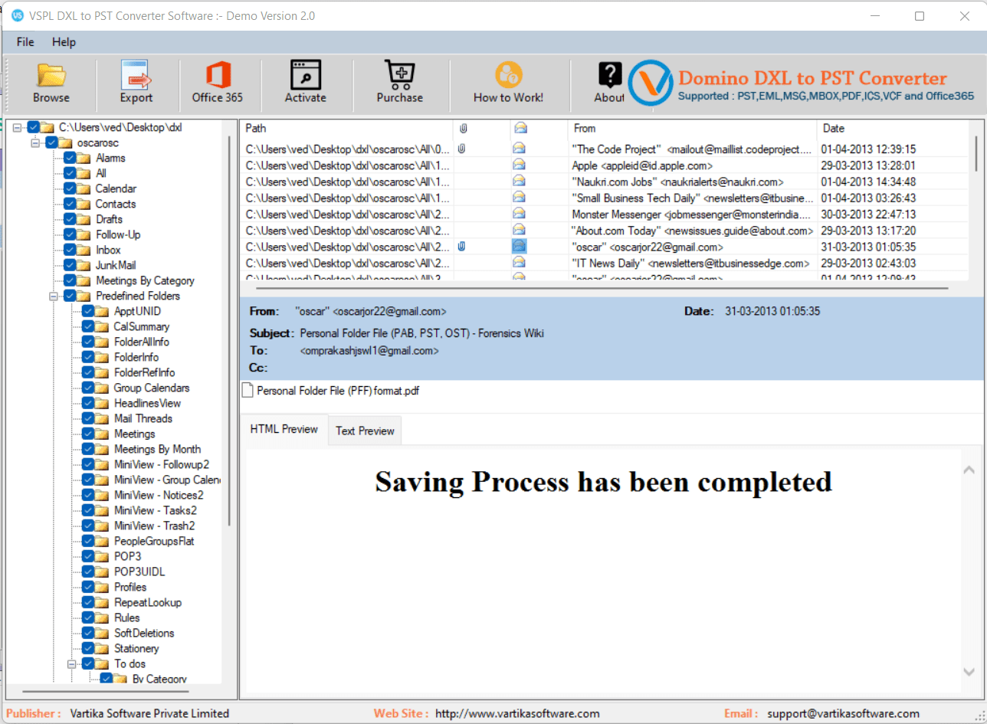
Task: Uncheck the All folder checkbox
Action: pos(70,173)
